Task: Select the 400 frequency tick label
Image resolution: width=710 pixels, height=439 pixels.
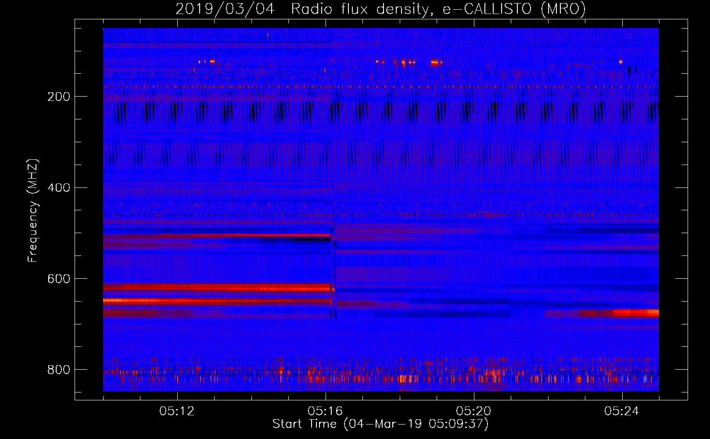Action: 59,188
